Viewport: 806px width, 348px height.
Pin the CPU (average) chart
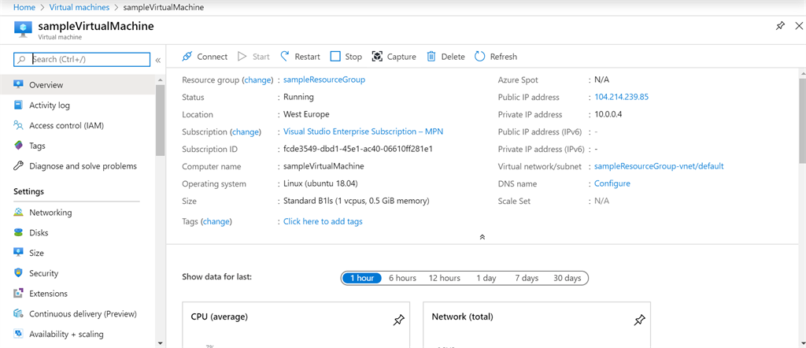click(x=398, y=320)
